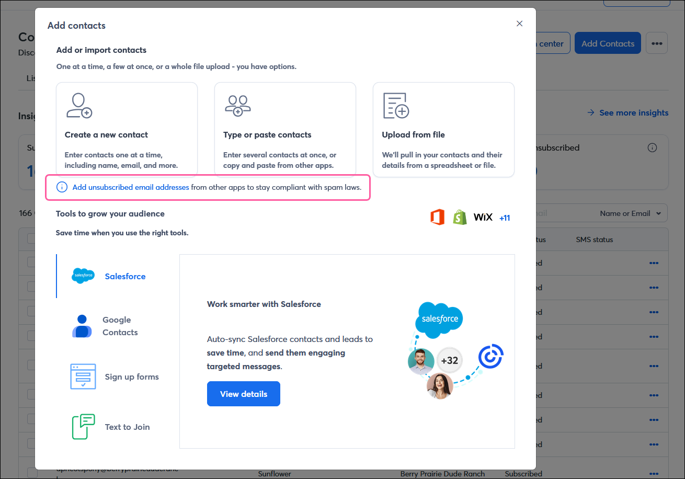
Task: Click the Work smarter with Salesforce heading
Action: 264,304
